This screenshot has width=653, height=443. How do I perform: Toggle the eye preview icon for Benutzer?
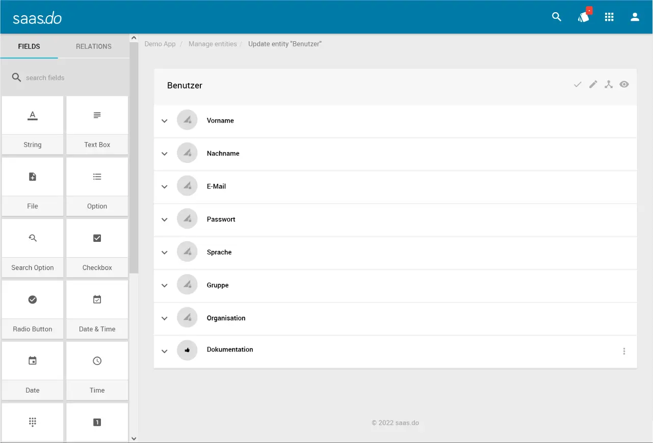[624, 85]
